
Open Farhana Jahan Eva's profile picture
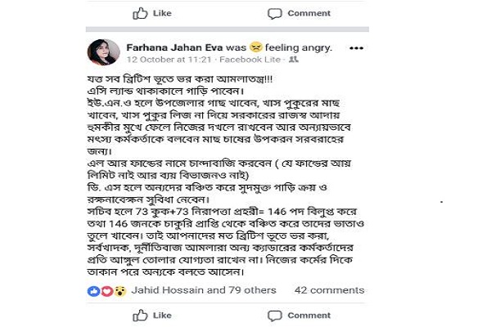tap(106, 53)
